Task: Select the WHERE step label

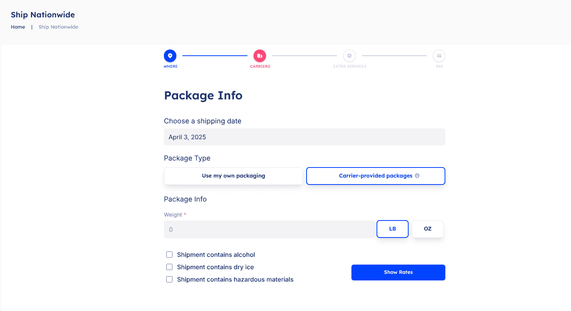Action: 170,66
